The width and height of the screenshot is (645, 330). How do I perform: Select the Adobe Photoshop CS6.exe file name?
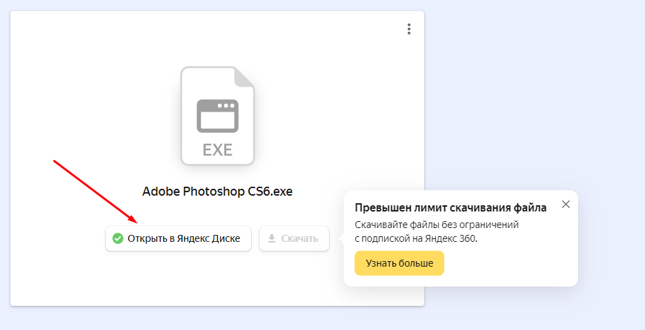[x=217, y=192]
